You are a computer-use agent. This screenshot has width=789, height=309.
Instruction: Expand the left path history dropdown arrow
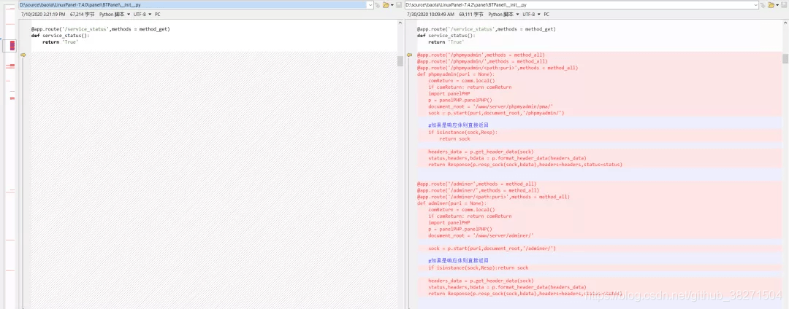click(370, 4)
